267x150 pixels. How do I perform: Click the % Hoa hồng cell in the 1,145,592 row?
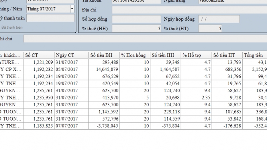click(x=135, y=112)
